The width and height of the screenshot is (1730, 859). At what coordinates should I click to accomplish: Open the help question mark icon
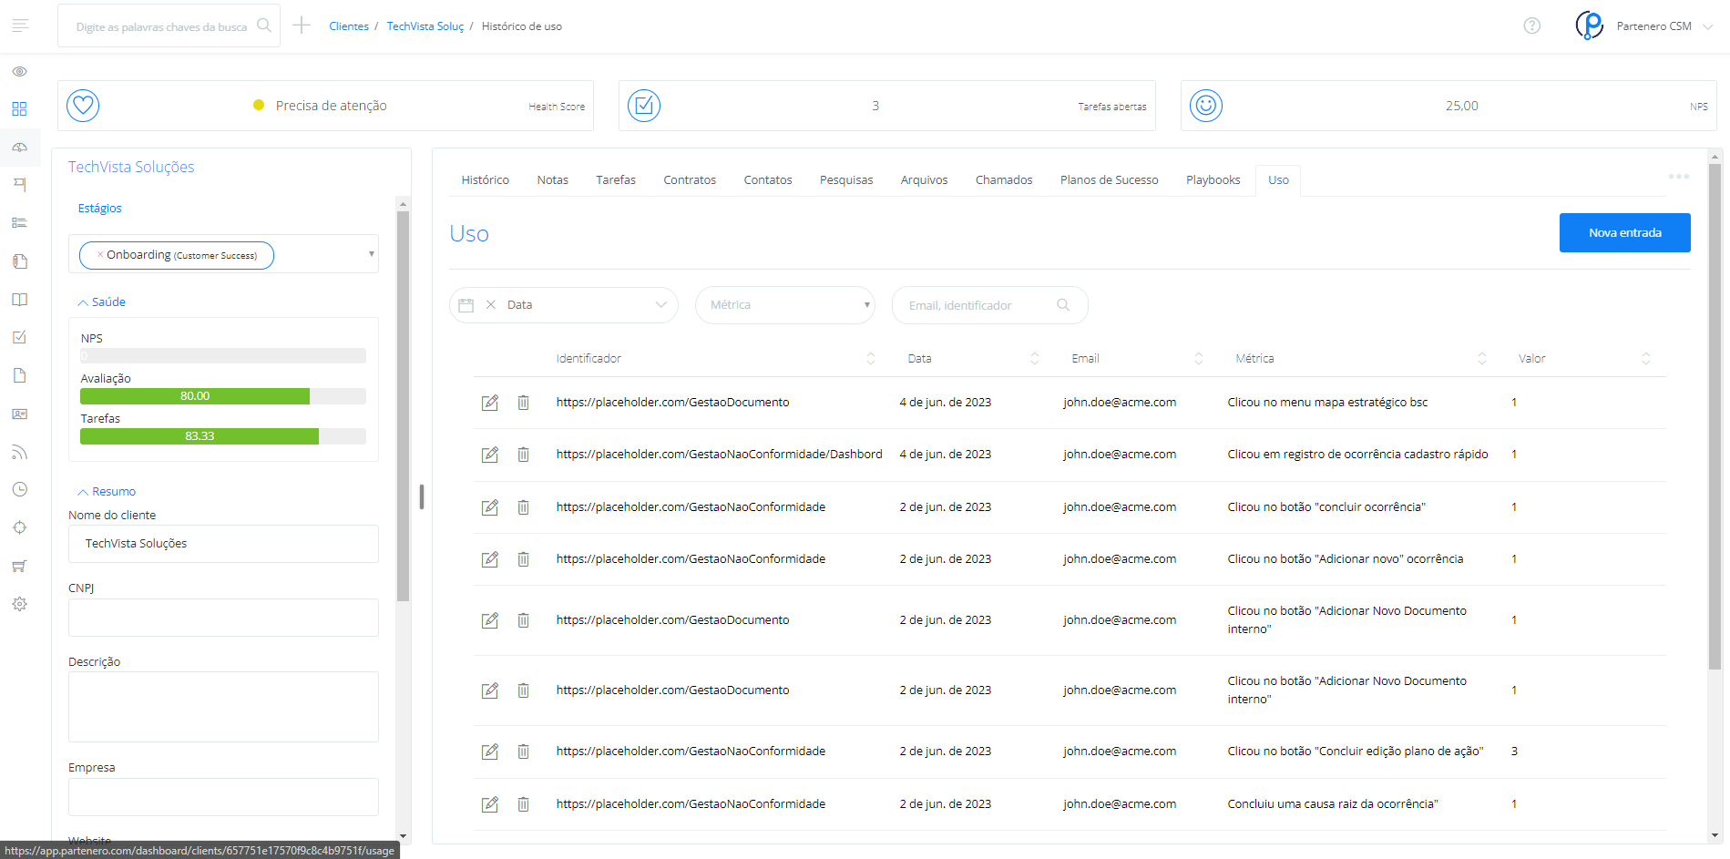(1532, 26)
